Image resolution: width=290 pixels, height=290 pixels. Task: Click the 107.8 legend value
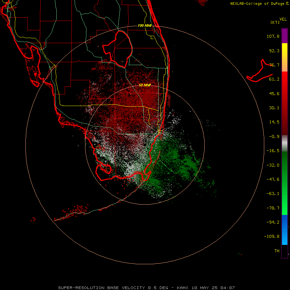click(273, 36)
